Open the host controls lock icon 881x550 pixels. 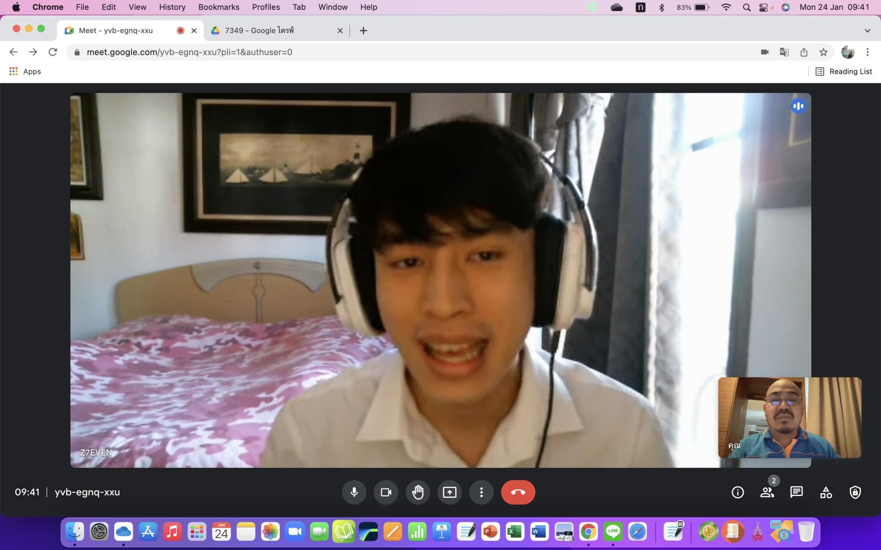(855, 492)
